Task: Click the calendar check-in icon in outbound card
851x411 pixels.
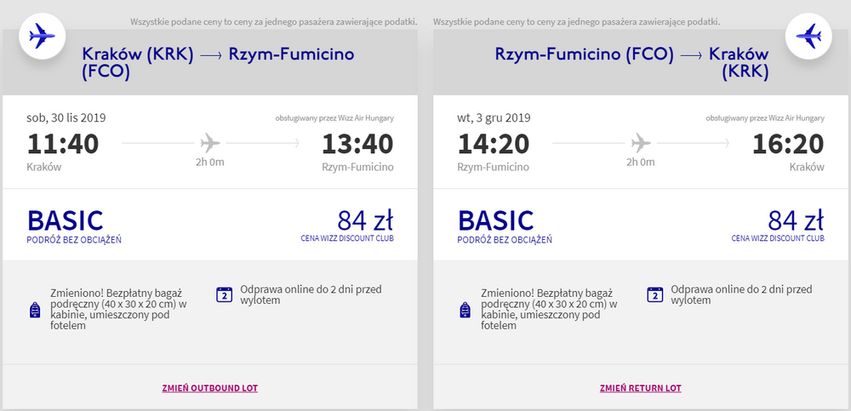Action: click(224, 294)
